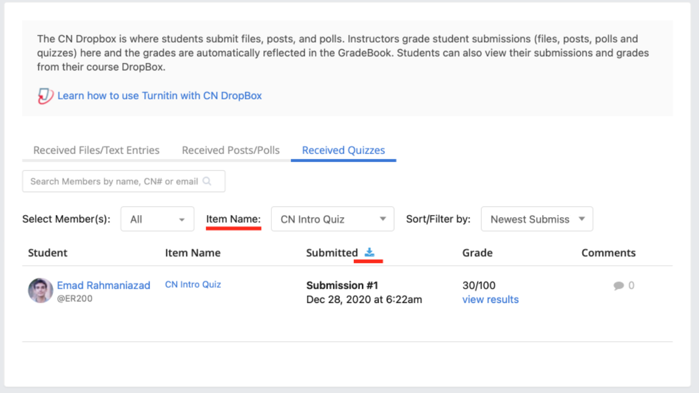
Task: Focus the Search Members input field
Action: pos(123,181)
